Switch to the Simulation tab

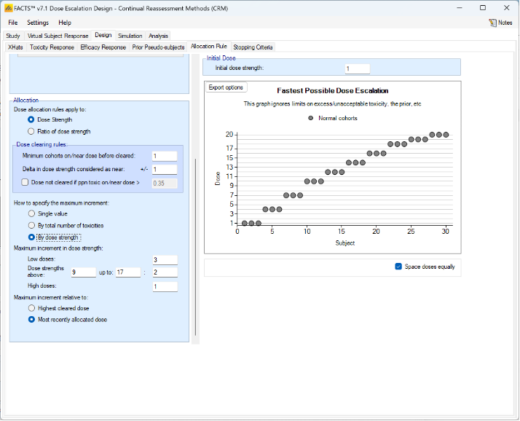click(130, 36)
